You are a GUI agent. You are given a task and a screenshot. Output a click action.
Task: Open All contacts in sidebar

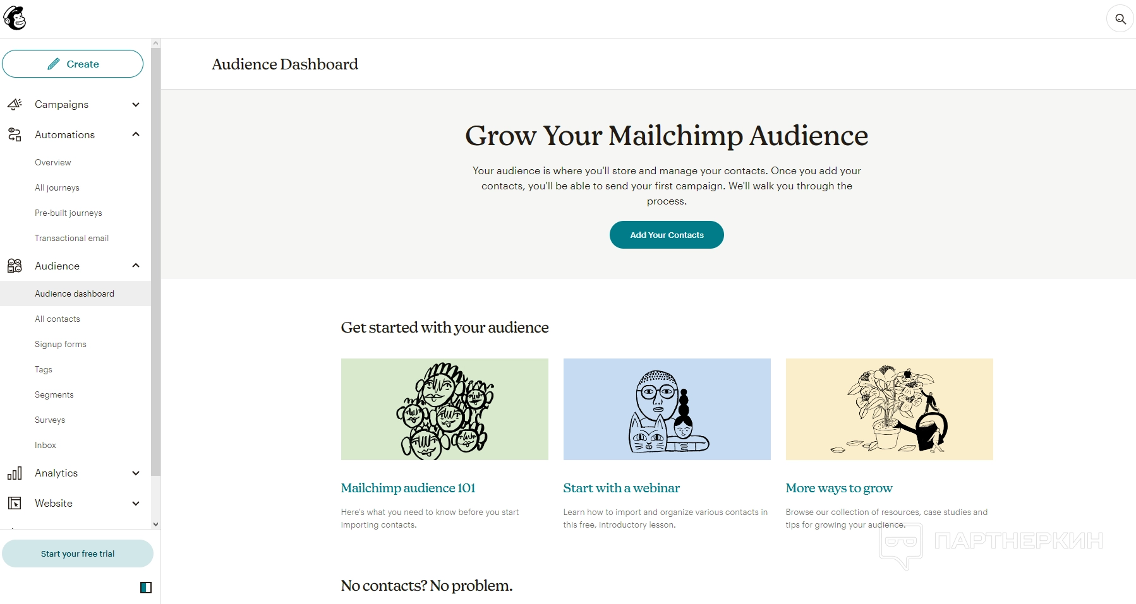pyautogui.click(x=57, y=319)
